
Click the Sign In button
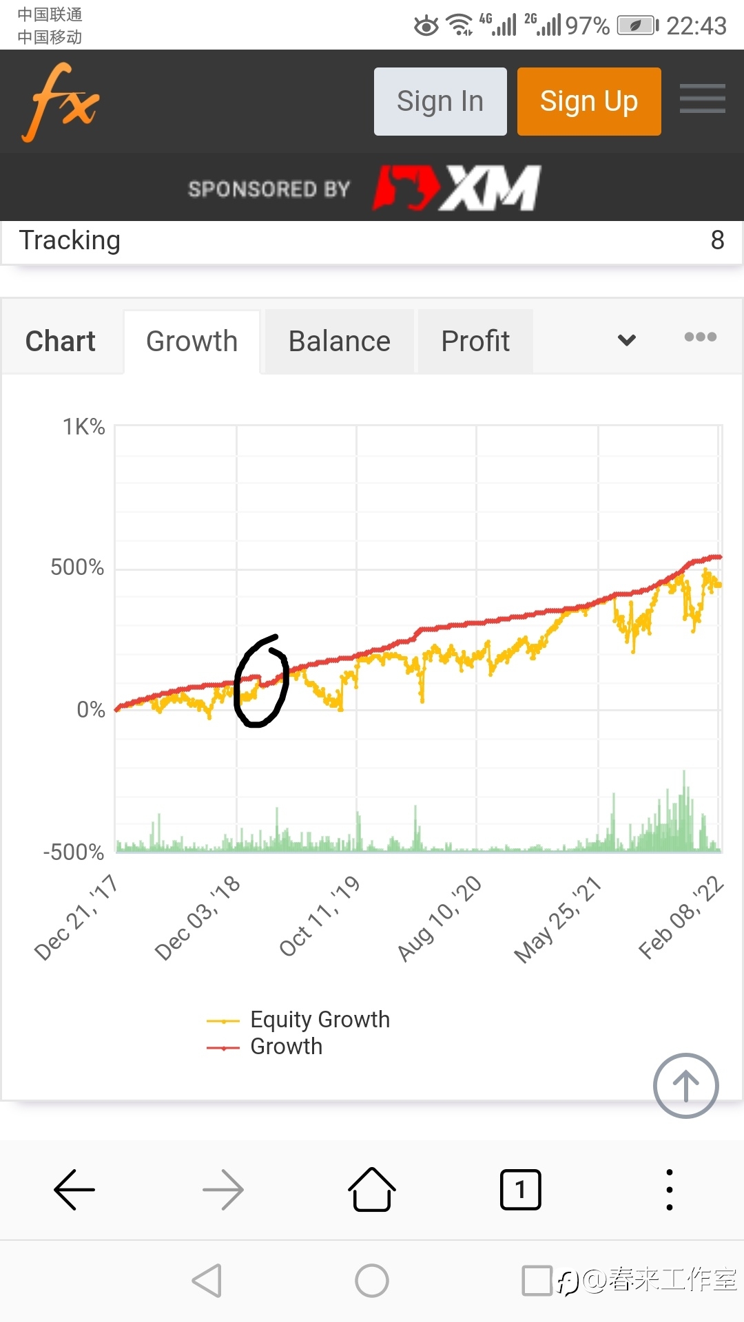click(440, 101)
